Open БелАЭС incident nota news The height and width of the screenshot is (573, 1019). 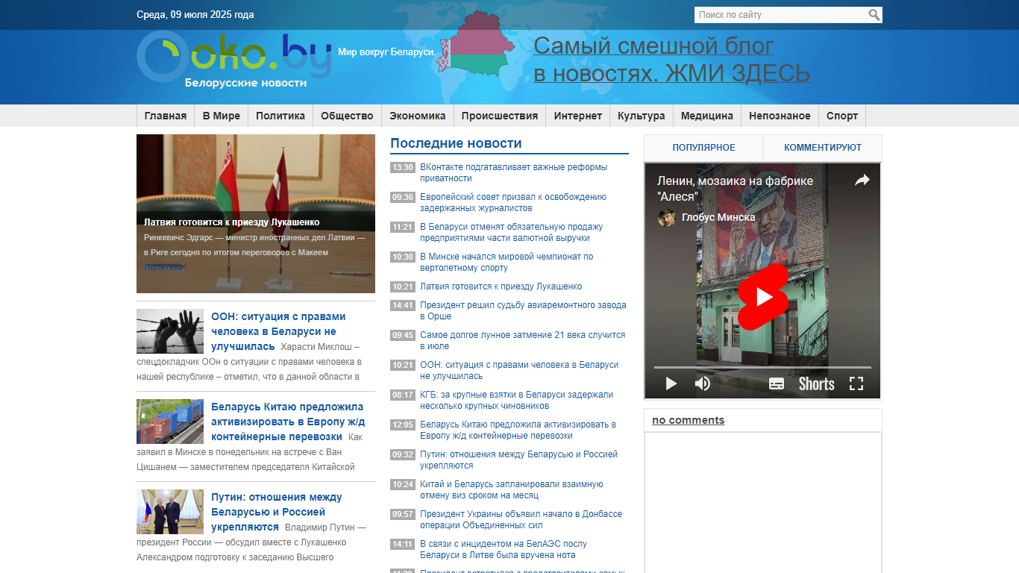[504, 550]
